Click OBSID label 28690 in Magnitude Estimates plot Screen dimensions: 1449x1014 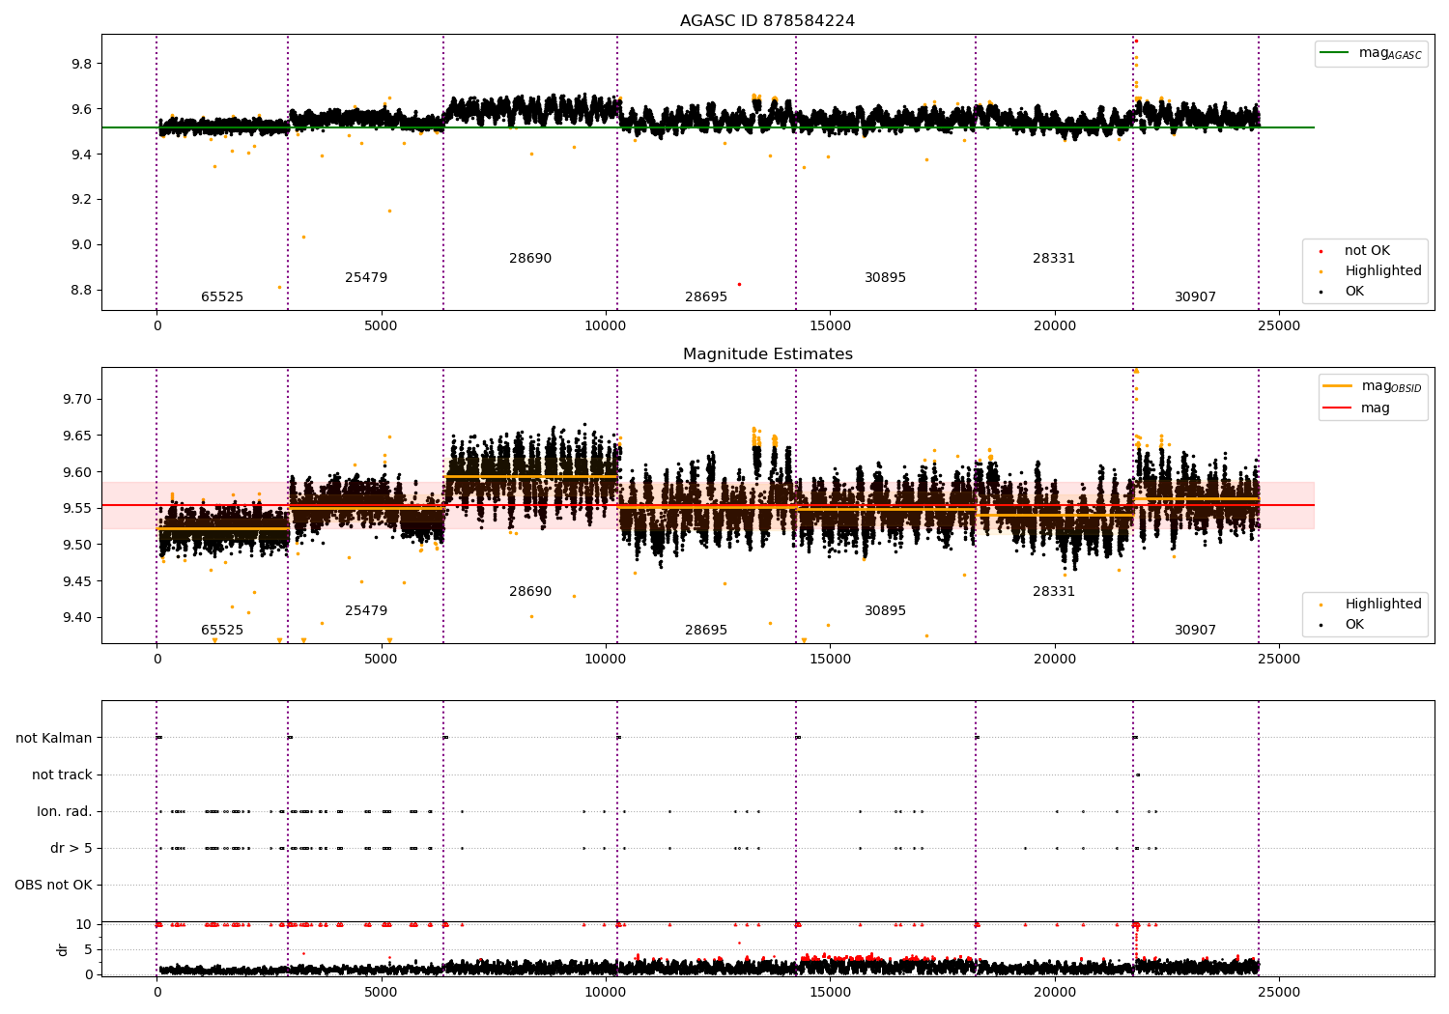click(x=530, y=592)
